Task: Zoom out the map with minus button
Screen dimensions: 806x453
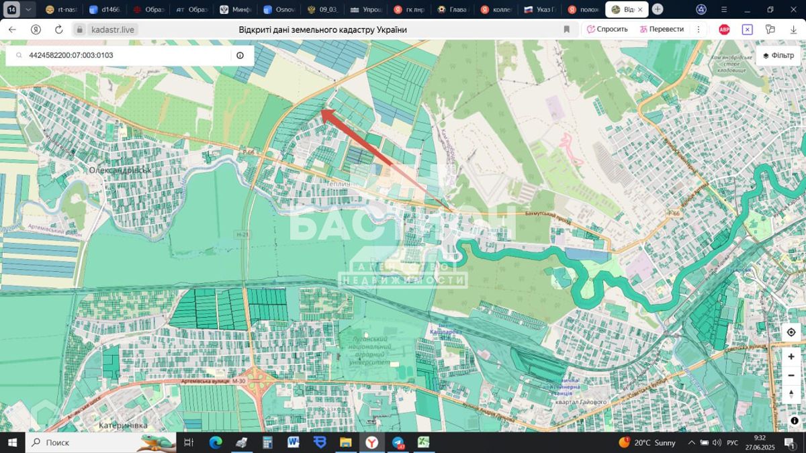Action: coord(791,375)
